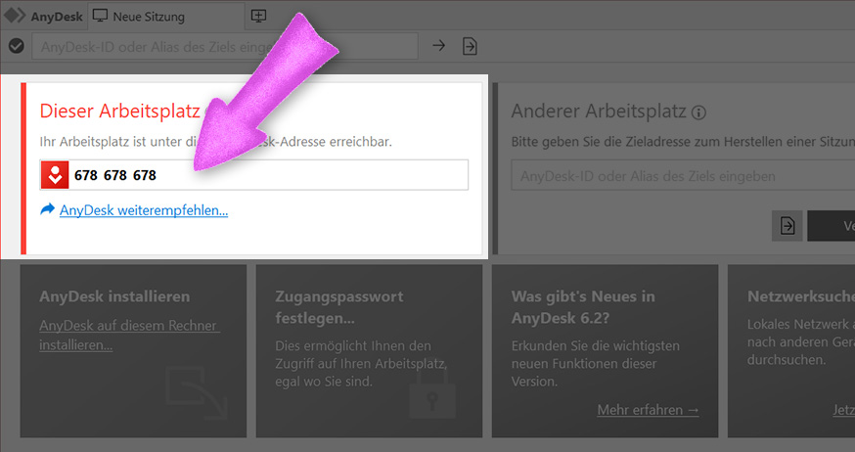The height and width of the screenshot is (452, 855).
Task: Click the red AnyDesk ID badge icon
Action: coord(55,175)
